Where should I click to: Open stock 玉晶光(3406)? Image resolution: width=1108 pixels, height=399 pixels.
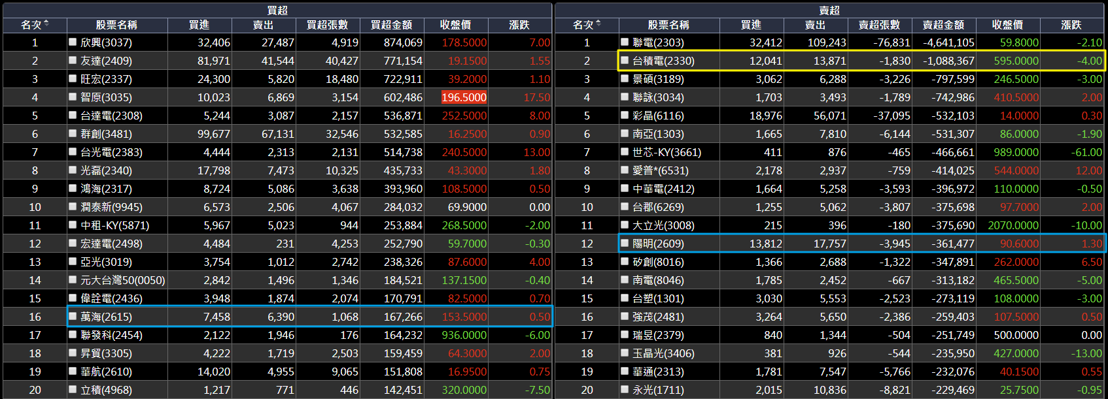(663, 353)
